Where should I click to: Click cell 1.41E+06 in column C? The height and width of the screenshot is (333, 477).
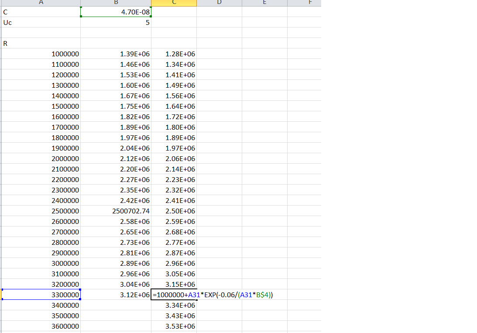[174, 75]
